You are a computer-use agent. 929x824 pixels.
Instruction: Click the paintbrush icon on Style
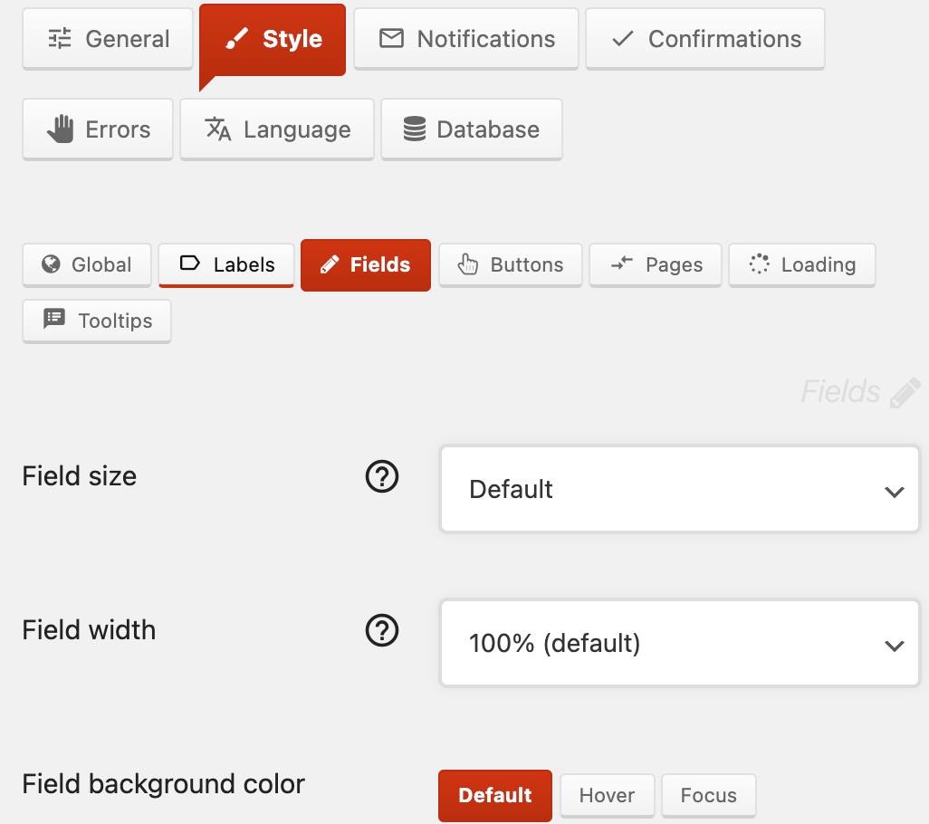[236, 39]
